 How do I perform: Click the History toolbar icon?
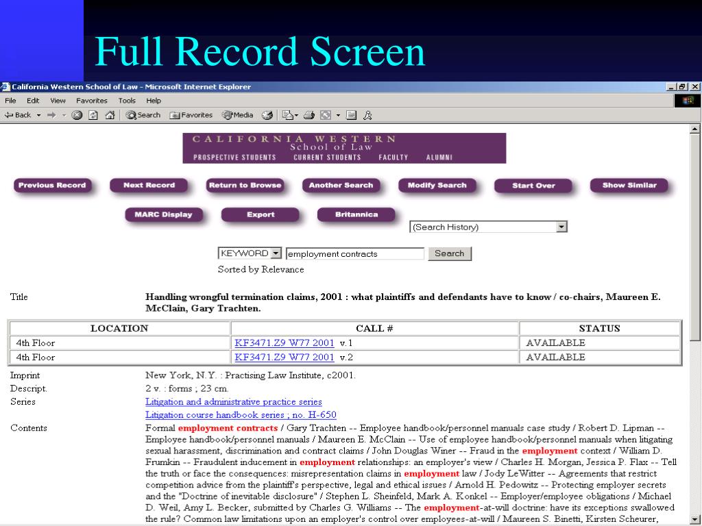pyautogui.click(x=267, y=115)
